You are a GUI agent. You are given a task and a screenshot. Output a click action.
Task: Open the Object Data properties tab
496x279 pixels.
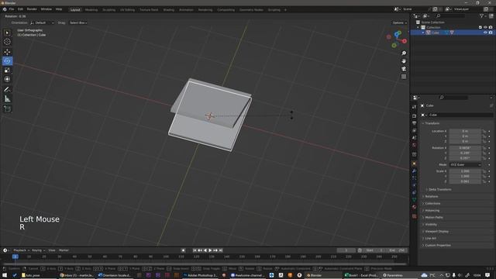[x=414, y=200]
